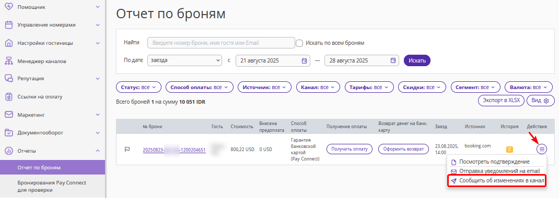Expand Управление номерами section chevron
Image resolution: width=559 pixels, height=198 pixels.
(x=98, y=25)
